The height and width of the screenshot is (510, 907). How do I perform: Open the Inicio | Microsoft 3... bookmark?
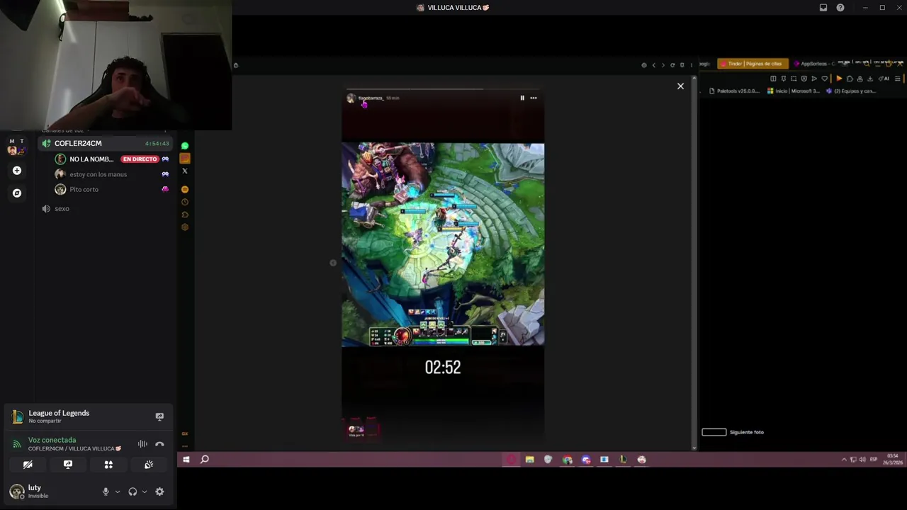794,91
